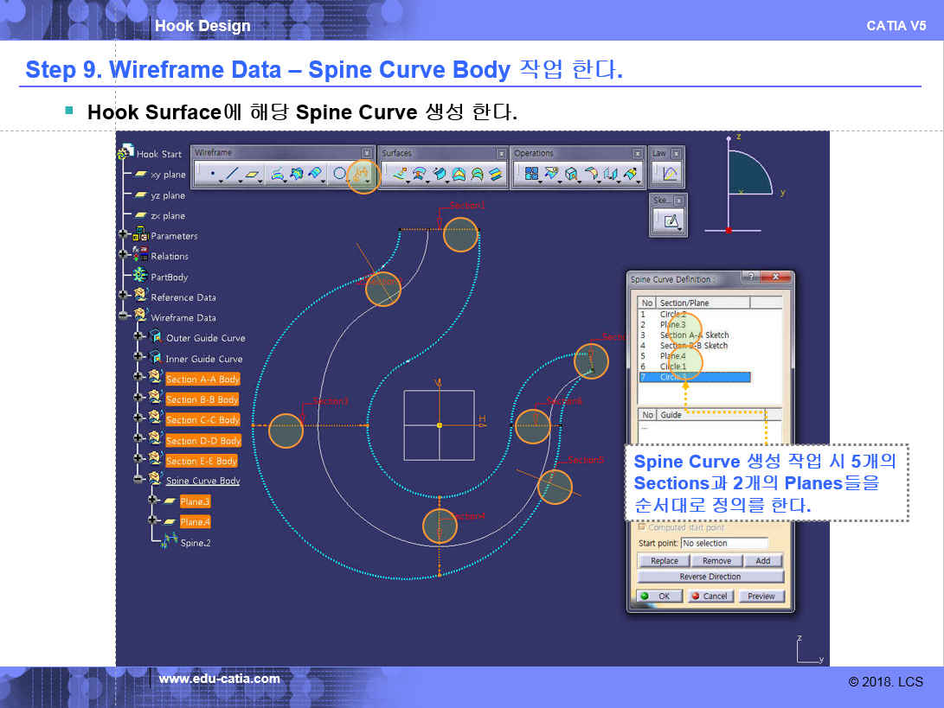Open the Sketcher icon in Ske toolbar
Image resolution: width=944 pixels, height=708 pixels.
pos(669,221)
